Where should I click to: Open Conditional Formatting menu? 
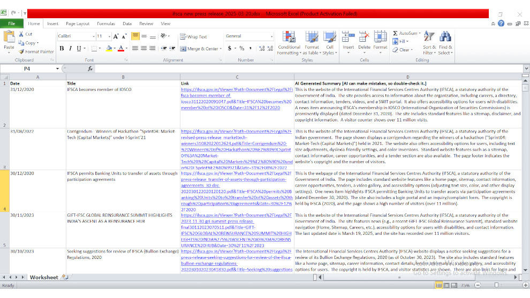(x=289, y=43)
